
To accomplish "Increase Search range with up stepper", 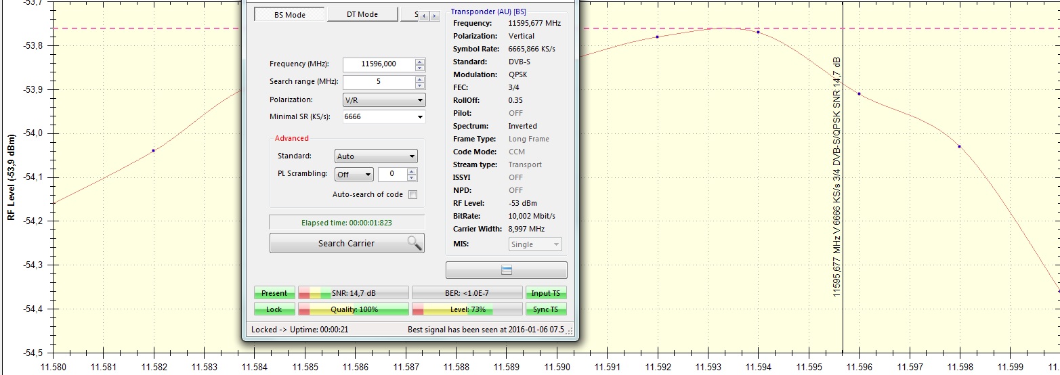I will (420, 79).
